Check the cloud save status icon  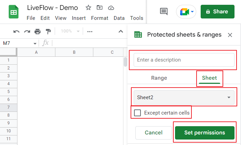[x=111, y=8]
